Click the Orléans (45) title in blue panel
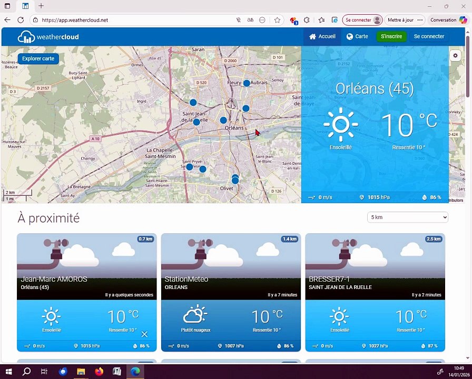472x379 pixels. pos(375,88)
